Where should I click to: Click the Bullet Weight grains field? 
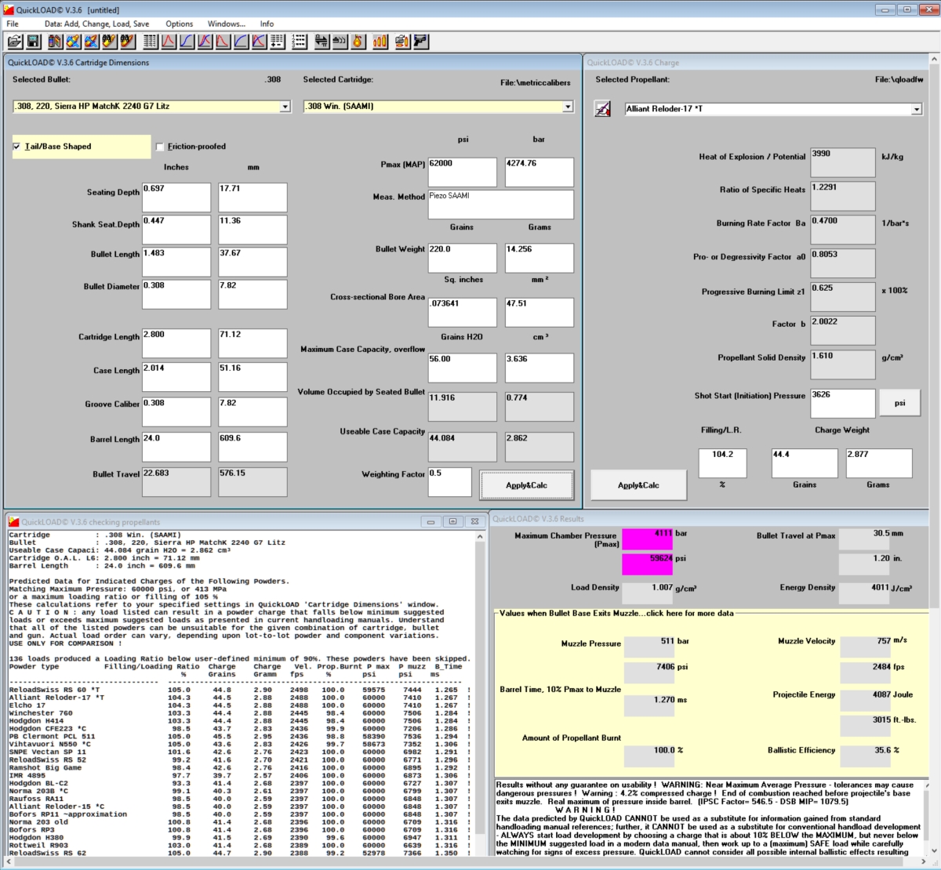point(463,258)
